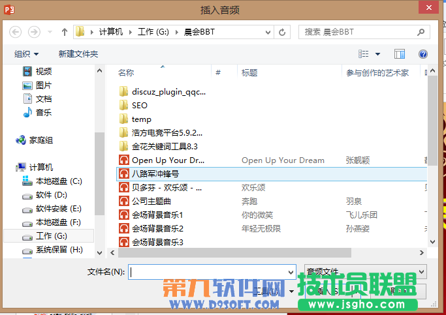Viewport: 446px width, 315px height.
Task: Click the Back navigation arrow
Action: (16, 32)
